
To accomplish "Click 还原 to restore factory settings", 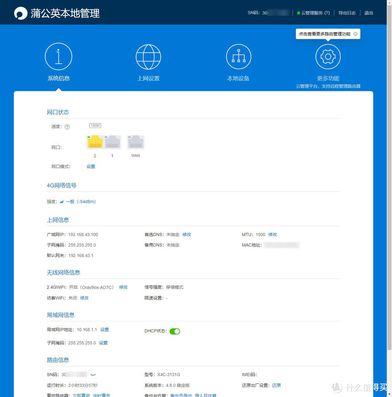I will [x=277, y=385].
